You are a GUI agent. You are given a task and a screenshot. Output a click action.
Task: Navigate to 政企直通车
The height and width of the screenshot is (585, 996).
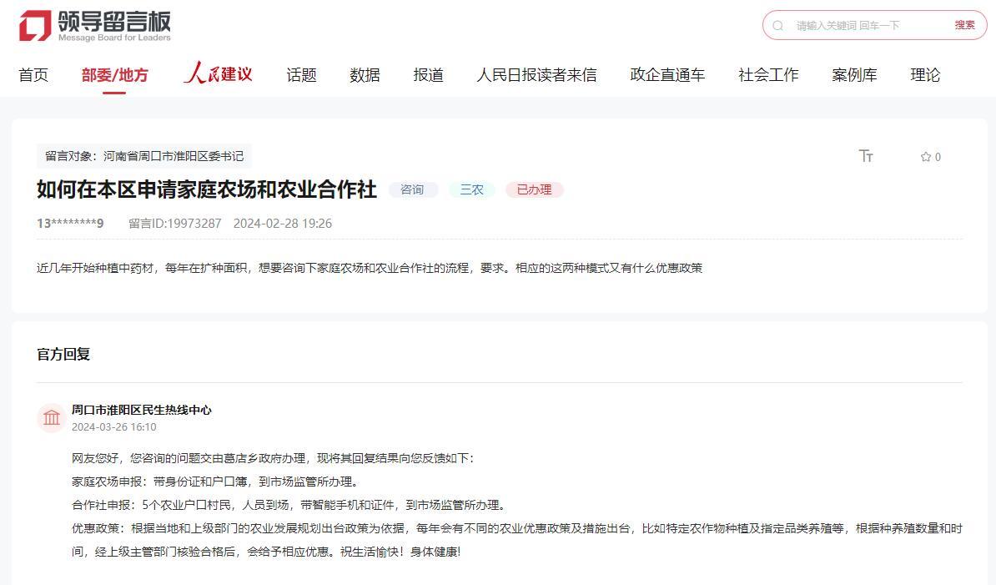667,75
